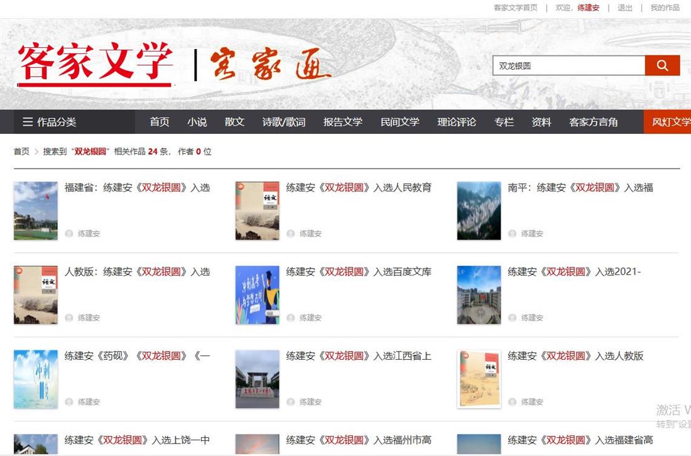Click the 客家文学 red logo

point(95,63)
